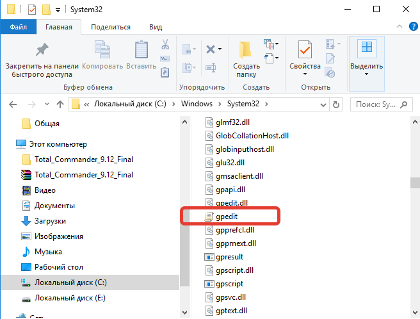Open Музыка in navigation pane
420x319 pixels.
(x=42, y=252)
